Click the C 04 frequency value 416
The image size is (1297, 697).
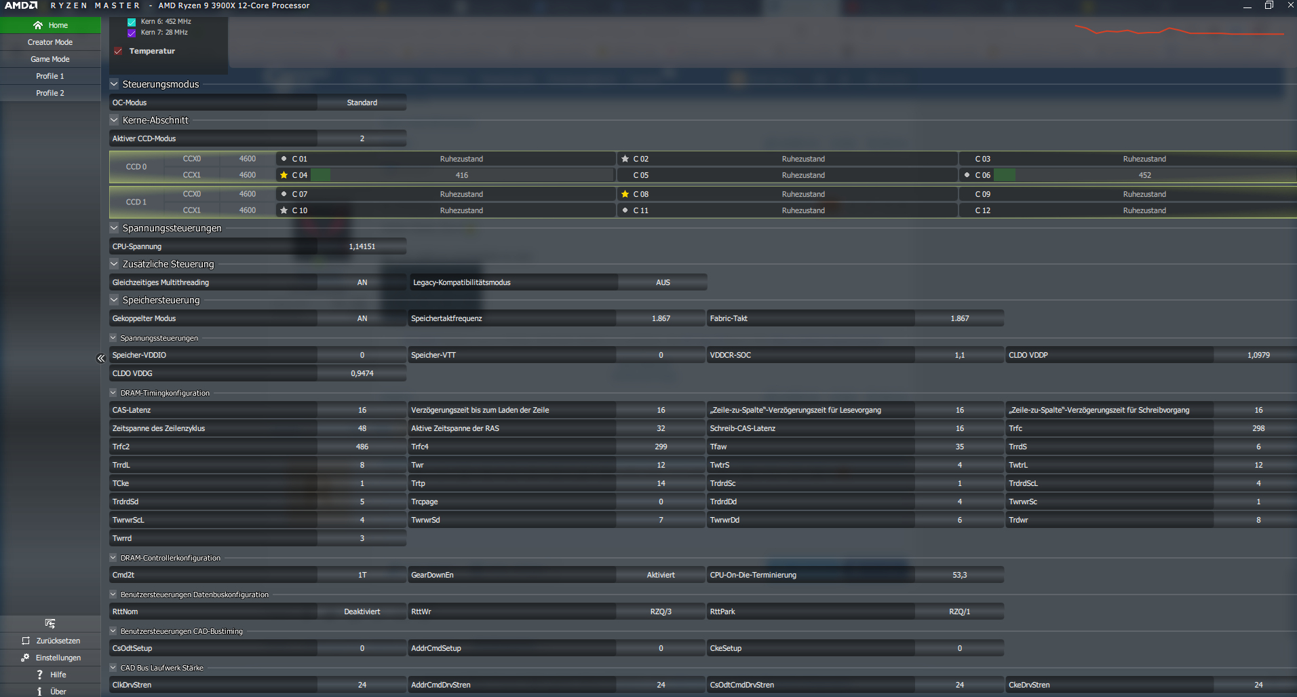[462, 175]
